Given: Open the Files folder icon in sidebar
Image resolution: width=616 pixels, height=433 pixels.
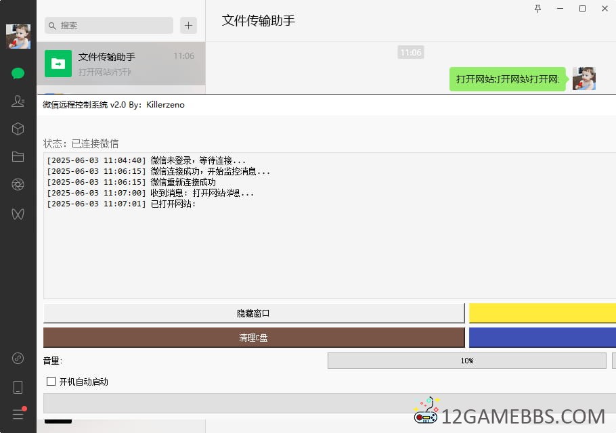Looking at the screenshot, I should 18,157.
